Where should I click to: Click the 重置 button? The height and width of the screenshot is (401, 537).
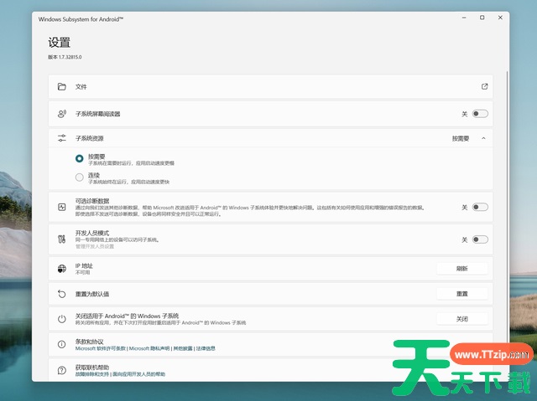(x=461, y=294)
